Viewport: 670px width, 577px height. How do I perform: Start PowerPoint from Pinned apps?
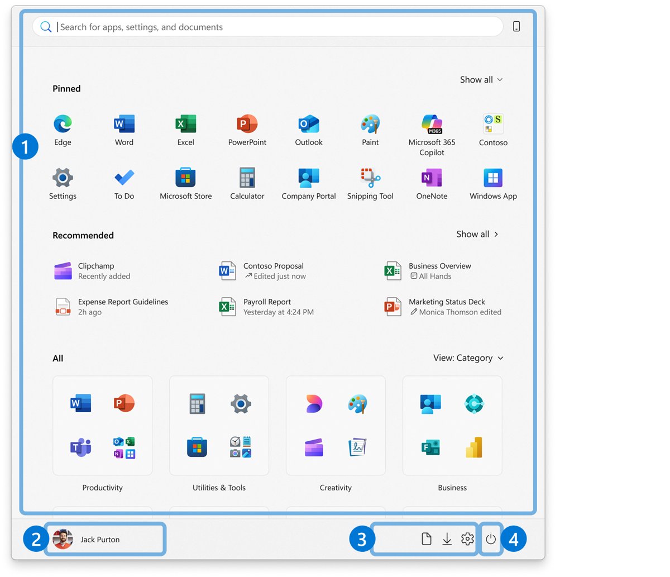click(247, 124)
